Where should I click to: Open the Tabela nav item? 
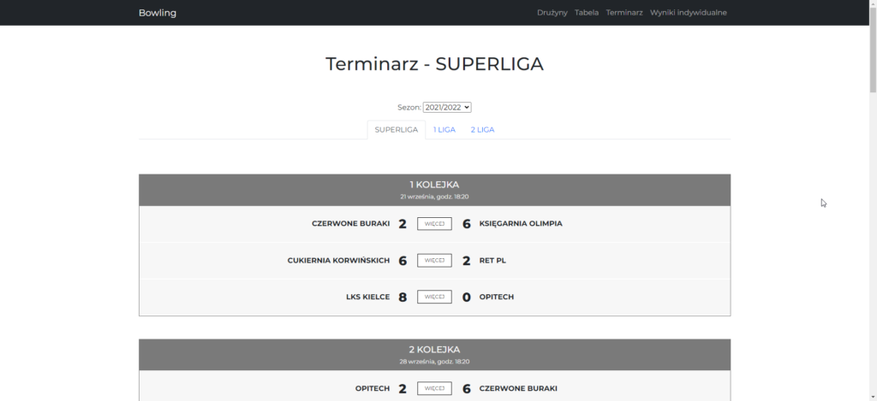[x=587, y=12]
